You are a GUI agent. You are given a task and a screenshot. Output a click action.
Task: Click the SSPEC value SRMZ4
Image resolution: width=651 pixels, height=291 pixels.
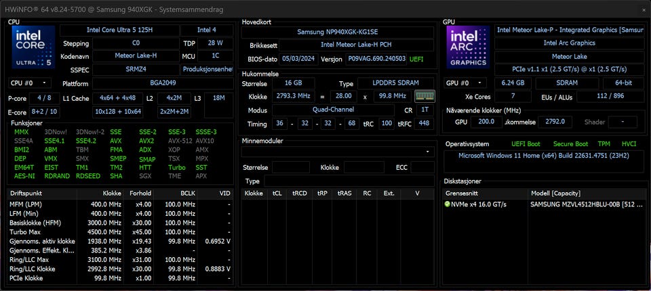tap(136, 70)
